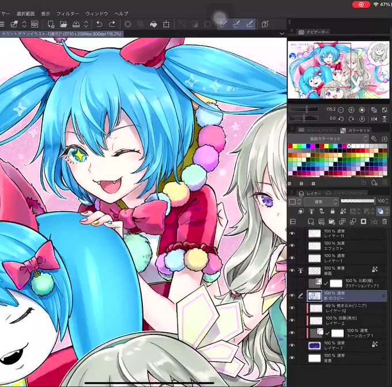The width and height of the screenshot is (392, 387).
Task: Open the layer opacity stepper beside 100
Action: (x=387, y=201)
